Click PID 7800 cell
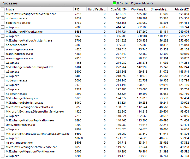 click(x=78, y=27)
